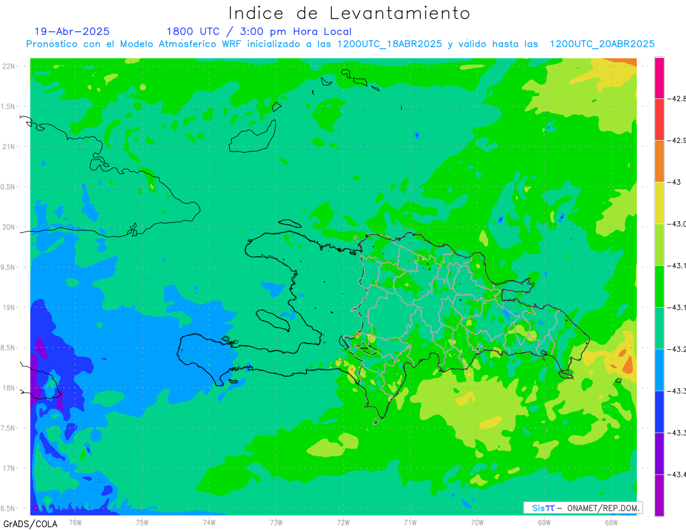Click the '74W' longitude label
This screenshot has height=530, width=686.
click(x=209, y=521)
